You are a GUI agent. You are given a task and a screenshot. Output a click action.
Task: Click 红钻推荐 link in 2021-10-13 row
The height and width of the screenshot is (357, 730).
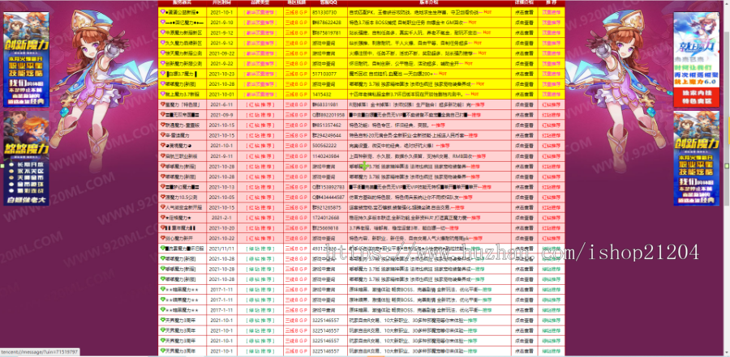point(552,187)
